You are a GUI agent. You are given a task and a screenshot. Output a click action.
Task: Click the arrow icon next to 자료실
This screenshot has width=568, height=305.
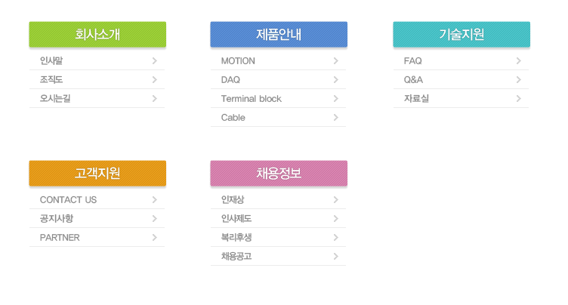519,99
